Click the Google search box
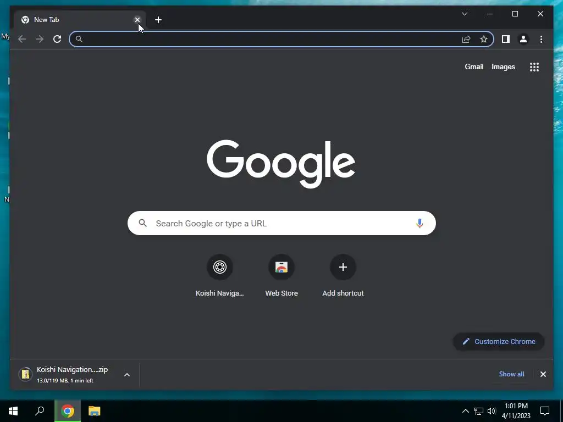The width and height of the screenshot is (563, 422). [281, 223]
